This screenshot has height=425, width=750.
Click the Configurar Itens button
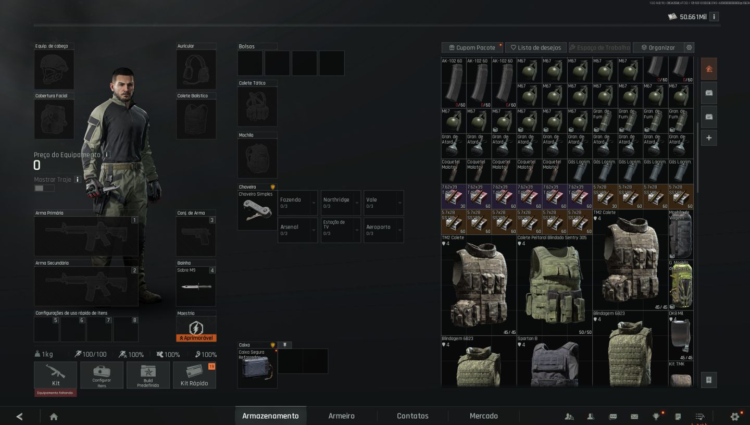click(102, 375)
